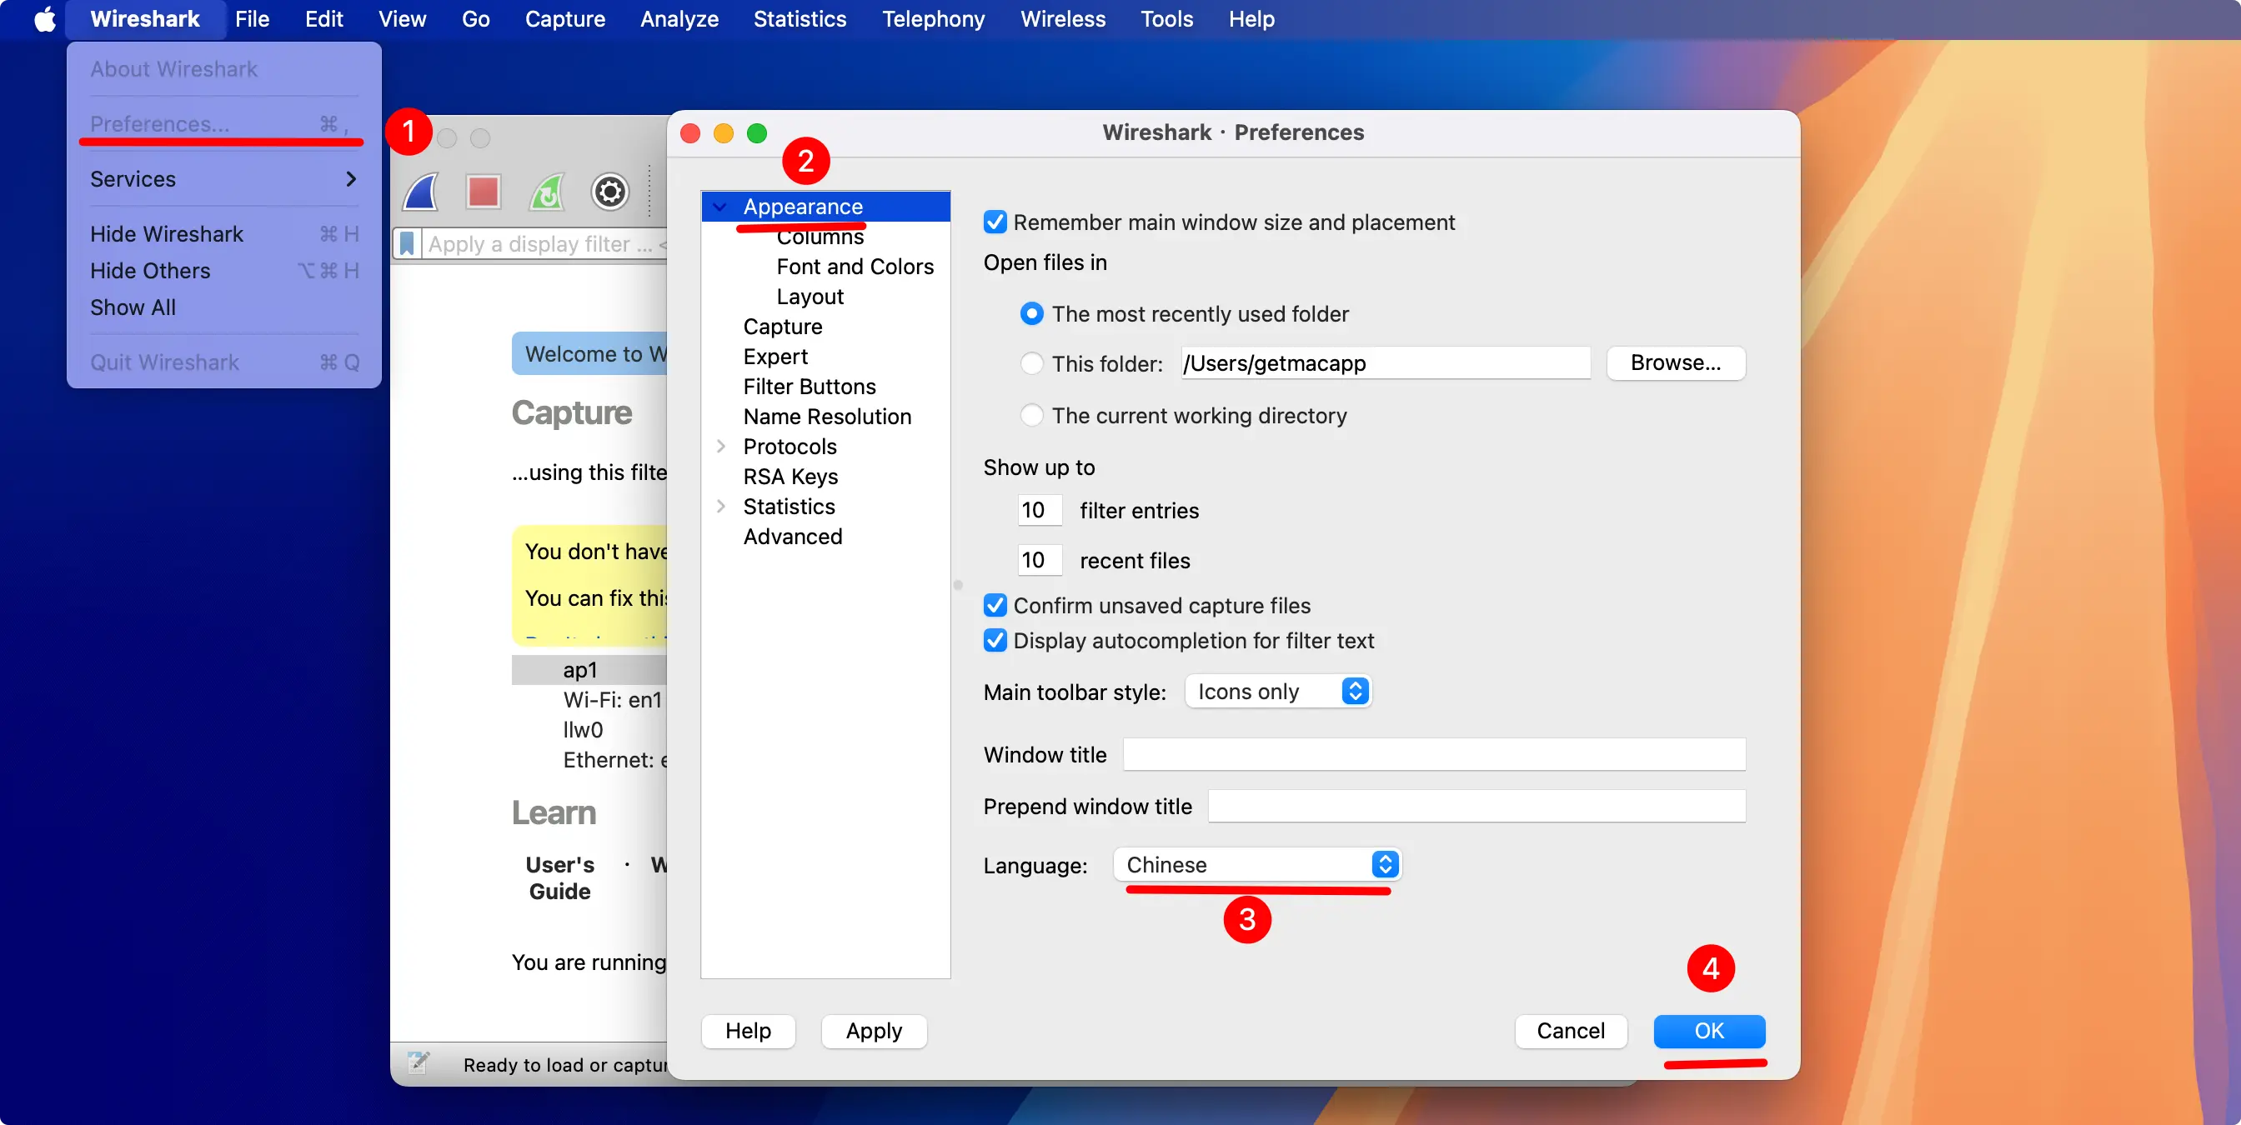Click the expert info pencil icon in status bar
Viewport: 2241px width, 1125px height.
click(419, 1062)
